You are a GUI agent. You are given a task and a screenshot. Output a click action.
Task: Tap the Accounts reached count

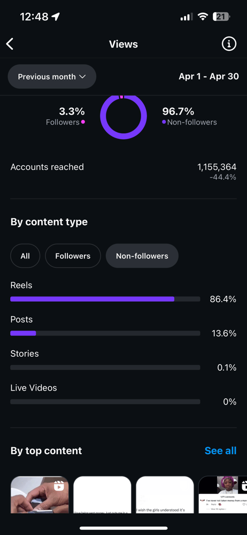[x=217, y=167]
